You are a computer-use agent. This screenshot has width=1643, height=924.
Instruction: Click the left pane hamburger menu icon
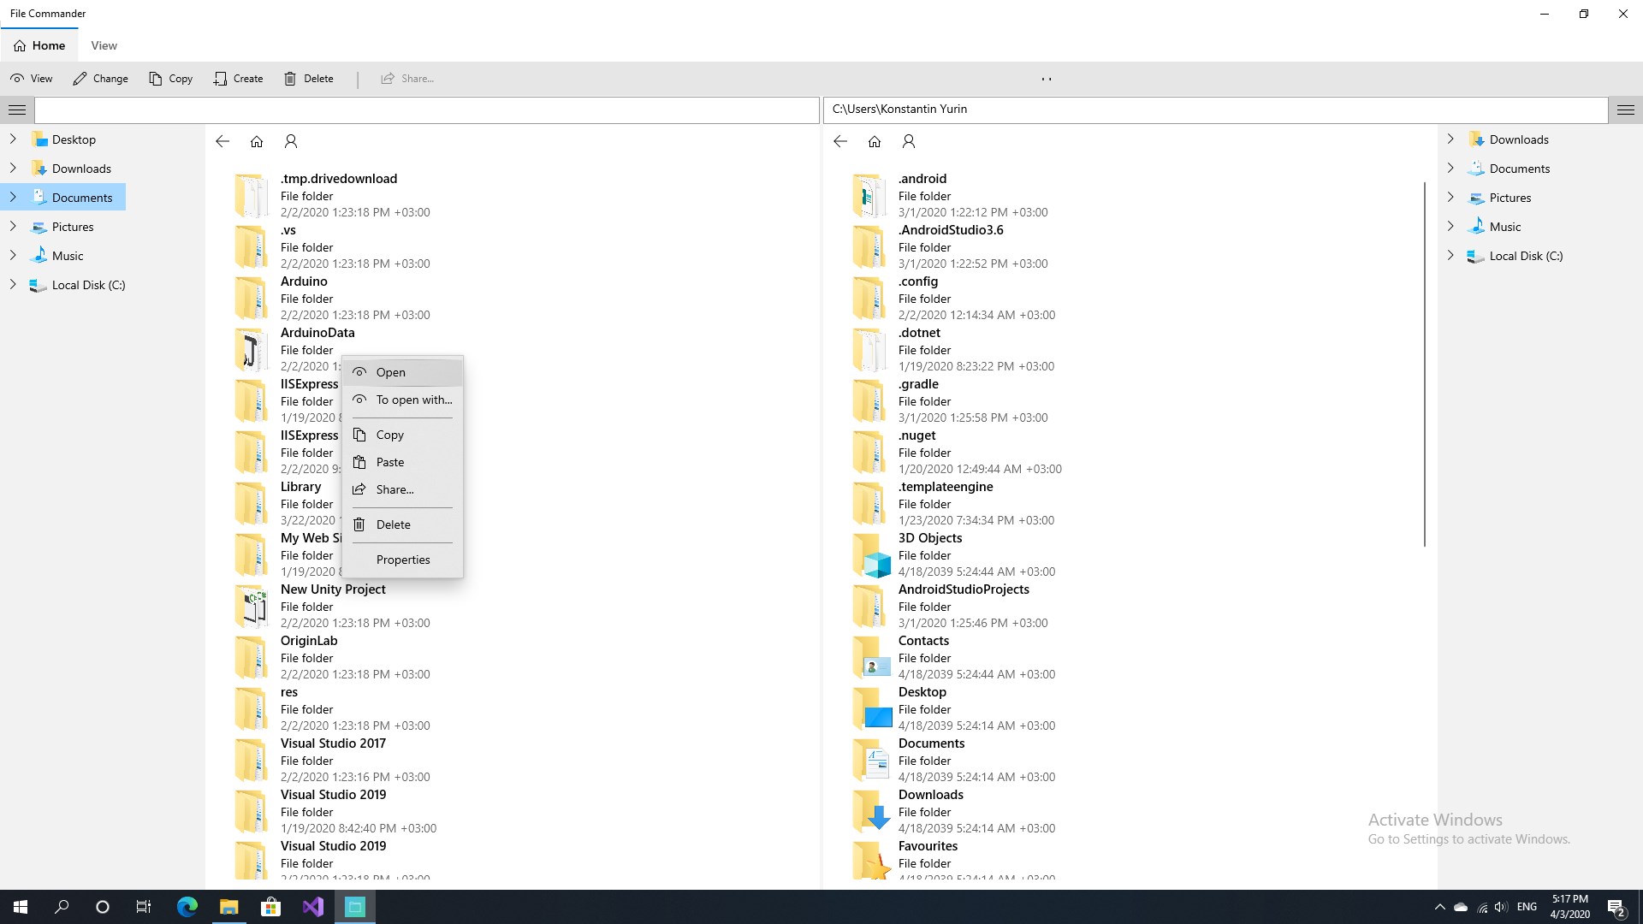click(17, 110)
